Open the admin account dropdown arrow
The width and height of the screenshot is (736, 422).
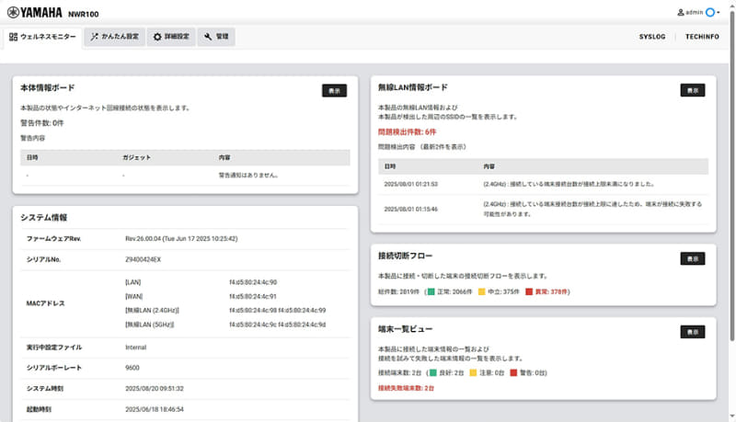[x=719, y=13]
